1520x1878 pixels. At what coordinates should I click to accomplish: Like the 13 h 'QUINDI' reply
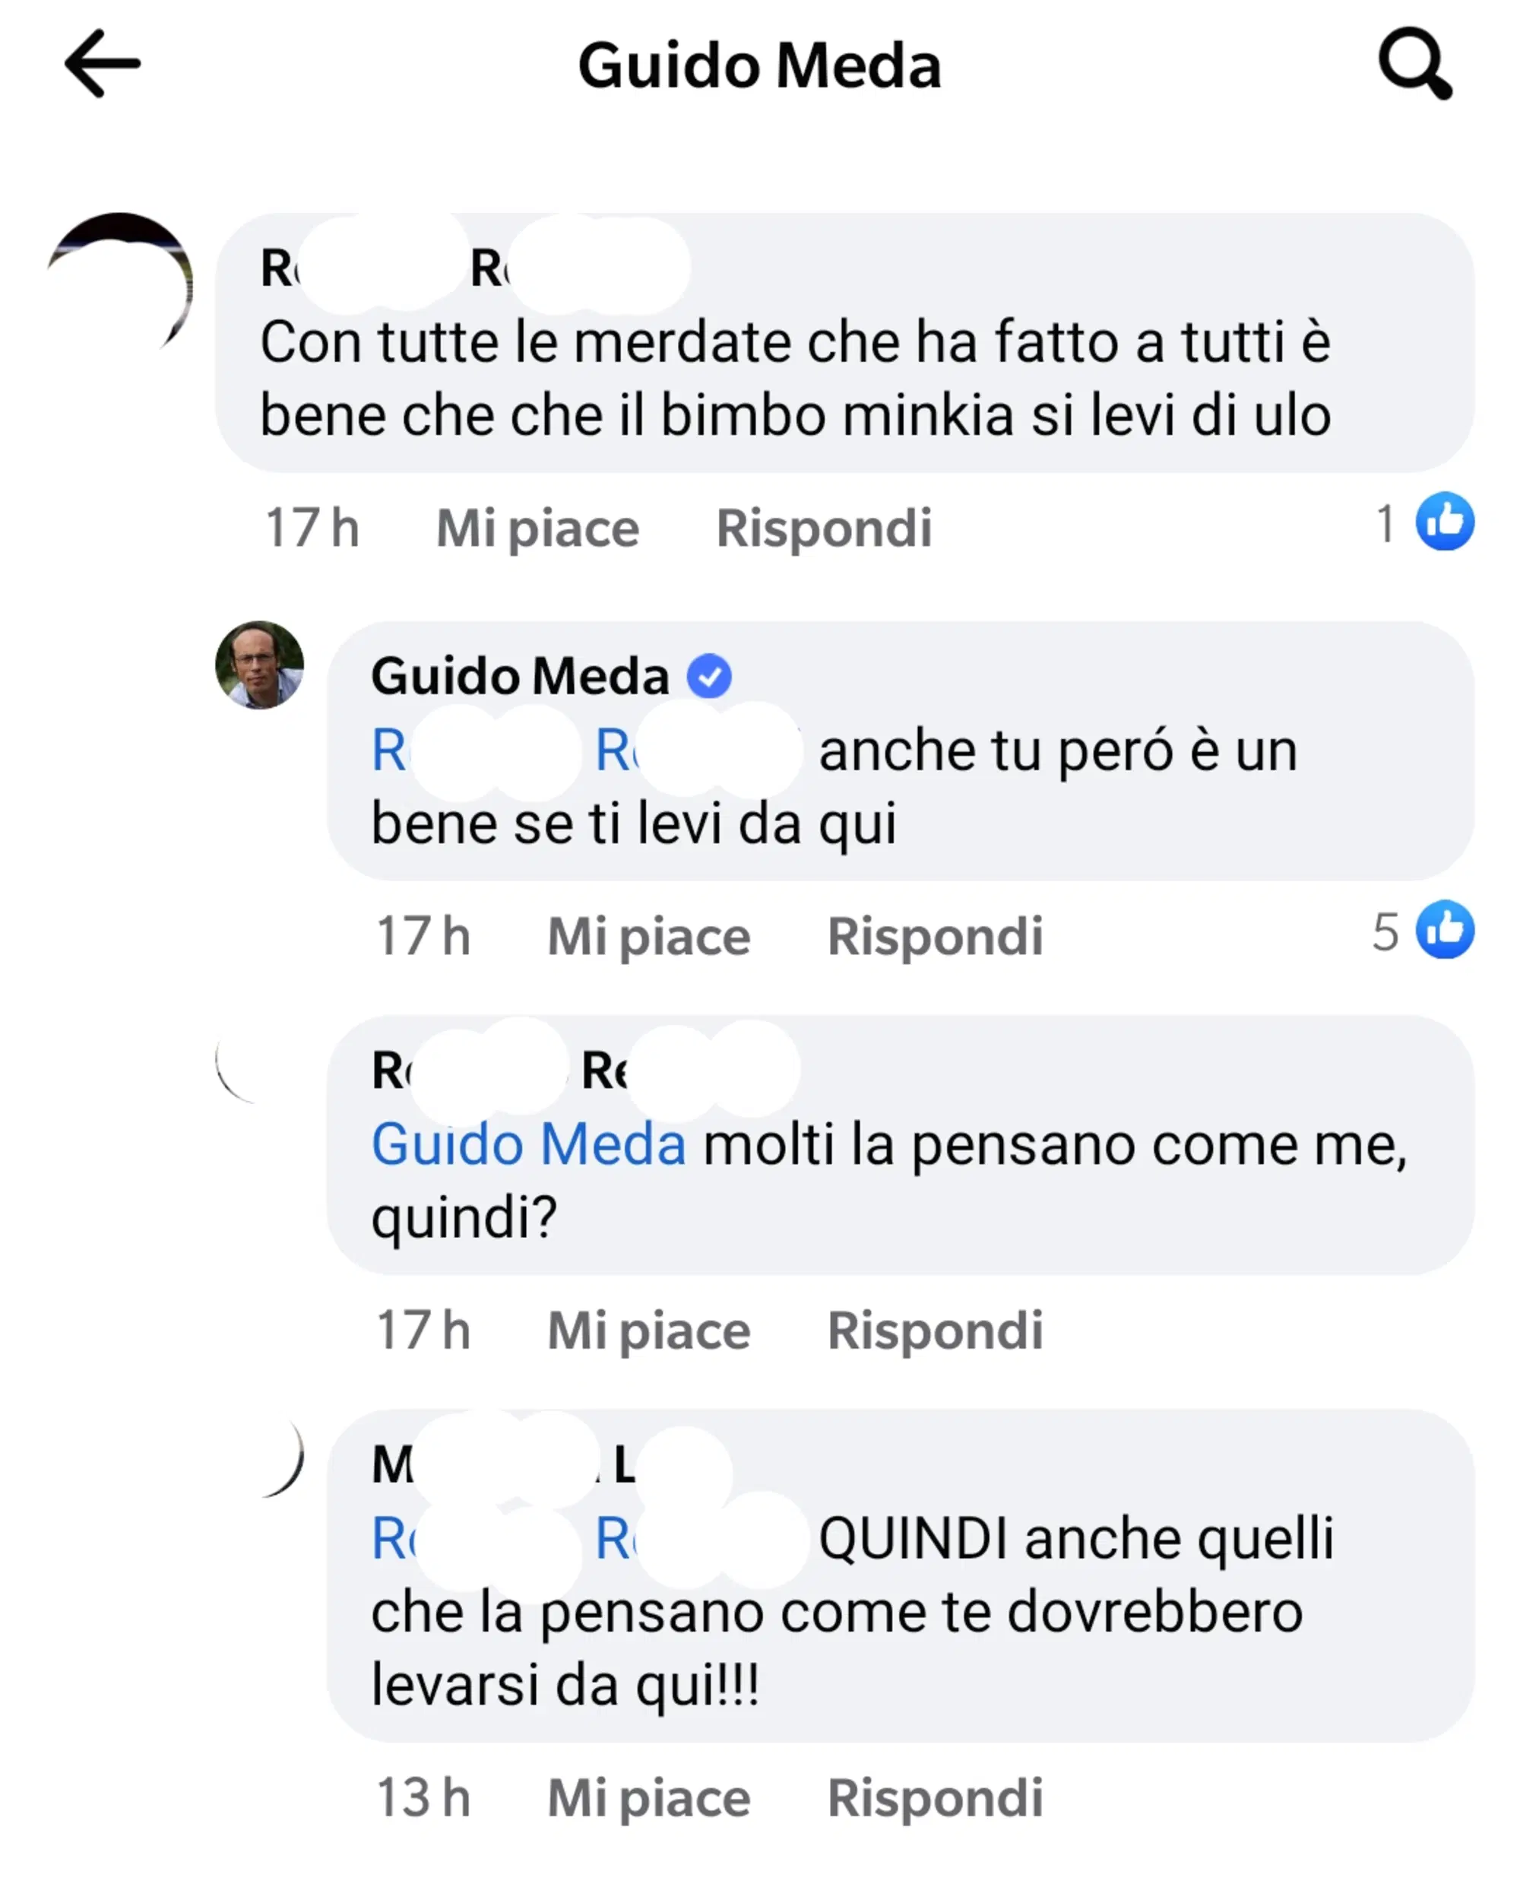click(648, 1798)
